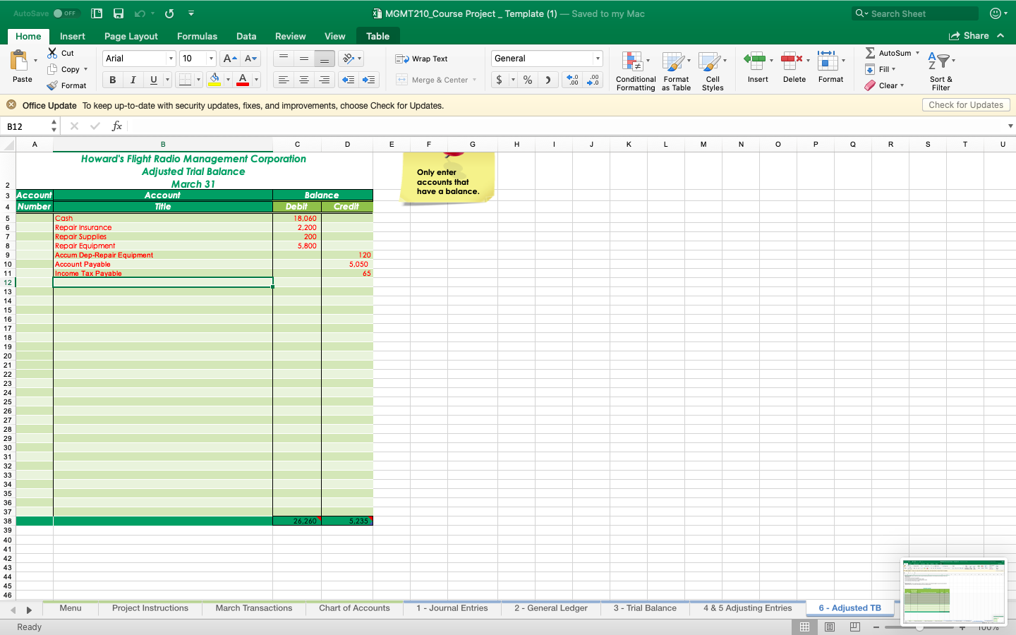Screen dimensions: 1016x635
Task: Click the Share button
Action: click(974, 35)
